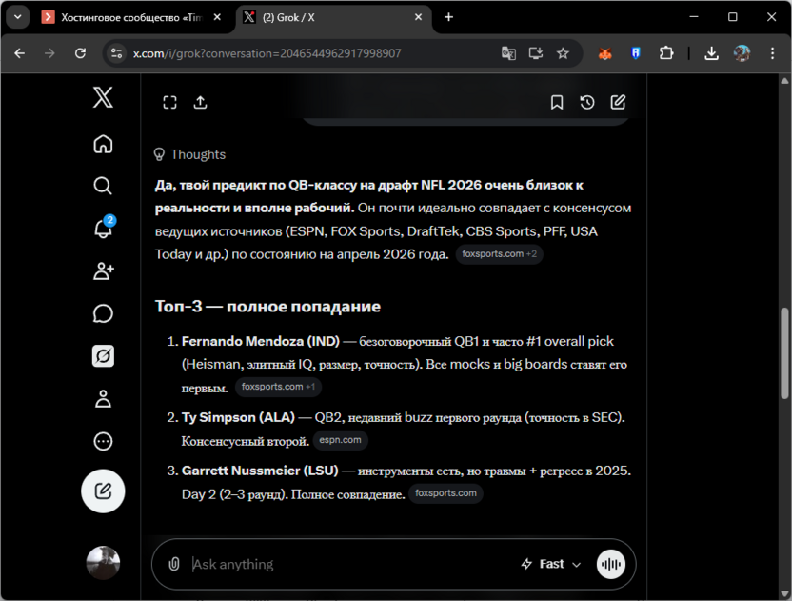
Task: Click the compose Post round button
Action: 103,491
